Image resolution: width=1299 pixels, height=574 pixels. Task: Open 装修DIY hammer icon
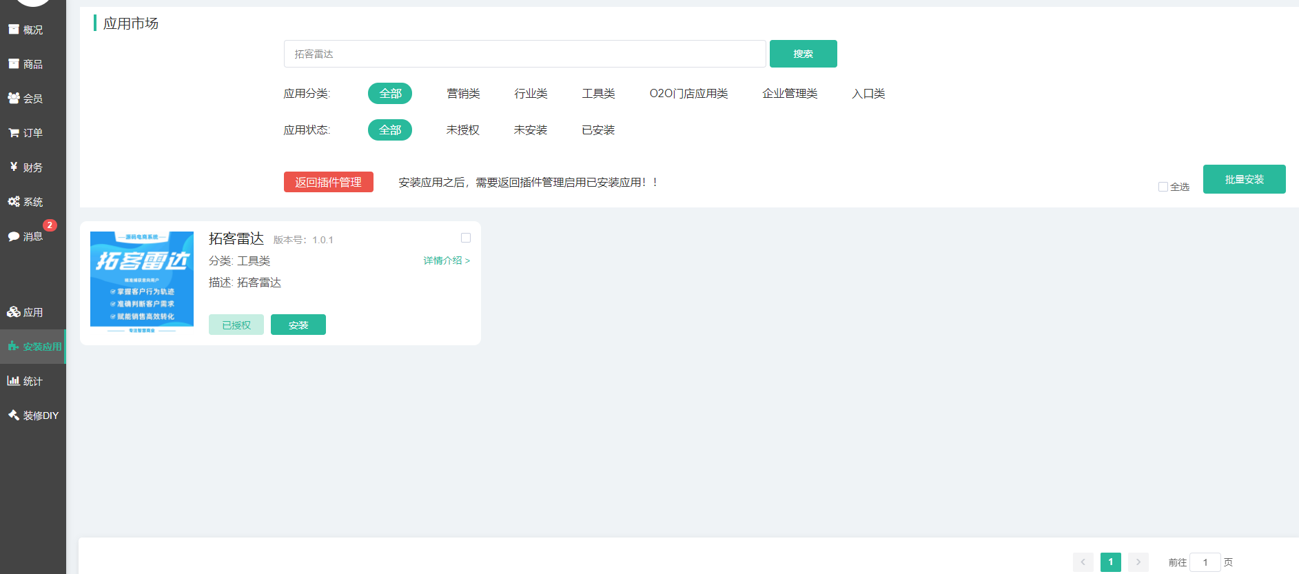[x=14, y=415]
